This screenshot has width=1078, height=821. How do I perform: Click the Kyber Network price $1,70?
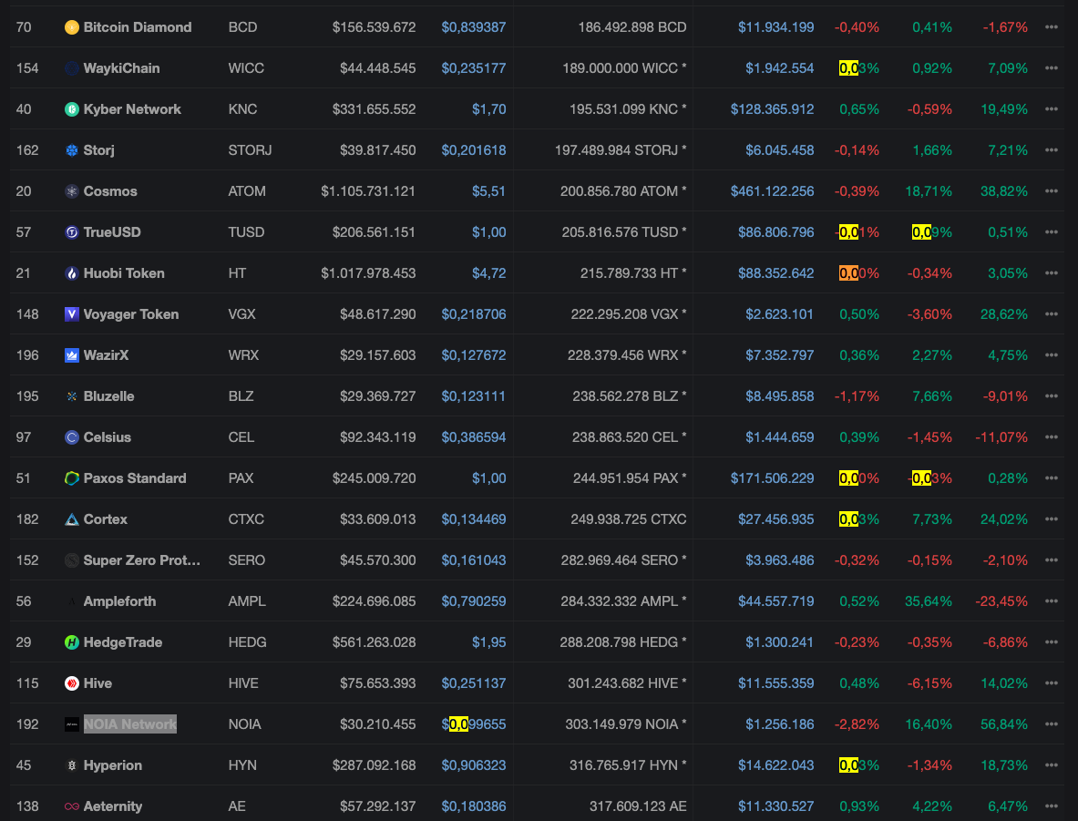(x=488, y=109)
